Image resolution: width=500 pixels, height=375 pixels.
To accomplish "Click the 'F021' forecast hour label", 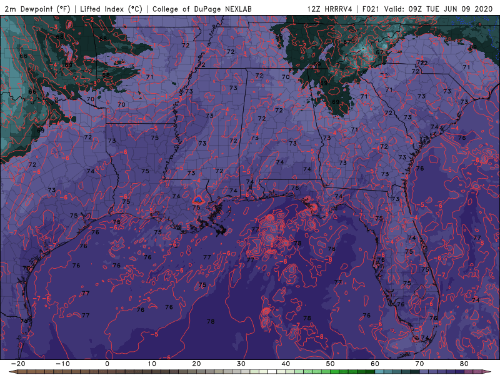I will point(371,9).
